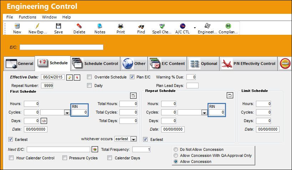292x170 pixels.
Task: Enable the Pressure Cycles checkbox
Action: click(65, 158)
